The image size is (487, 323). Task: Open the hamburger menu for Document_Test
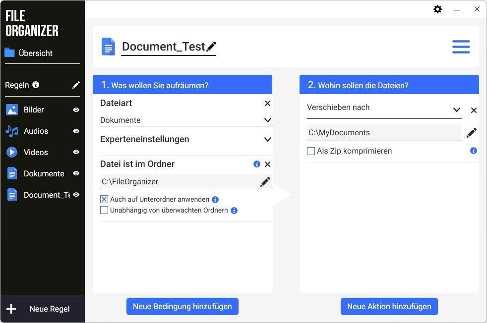(461, 47)
